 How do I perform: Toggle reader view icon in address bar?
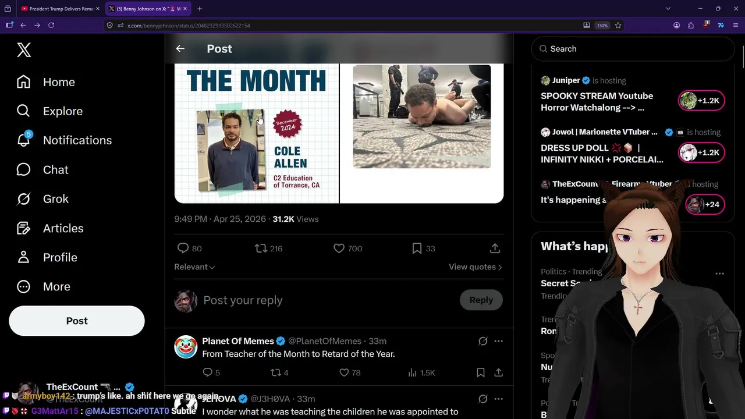587,26
